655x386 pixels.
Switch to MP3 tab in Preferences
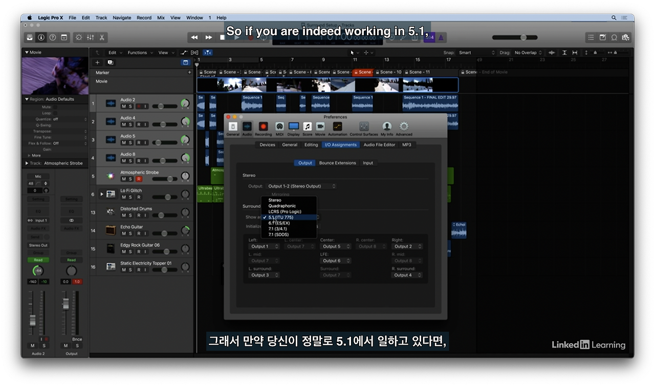[406, 145]
